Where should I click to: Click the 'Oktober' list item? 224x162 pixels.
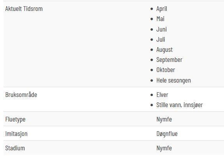click(166, 70)
